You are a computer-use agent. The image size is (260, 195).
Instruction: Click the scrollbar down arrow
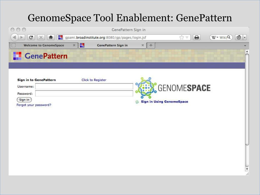[247, 169]
